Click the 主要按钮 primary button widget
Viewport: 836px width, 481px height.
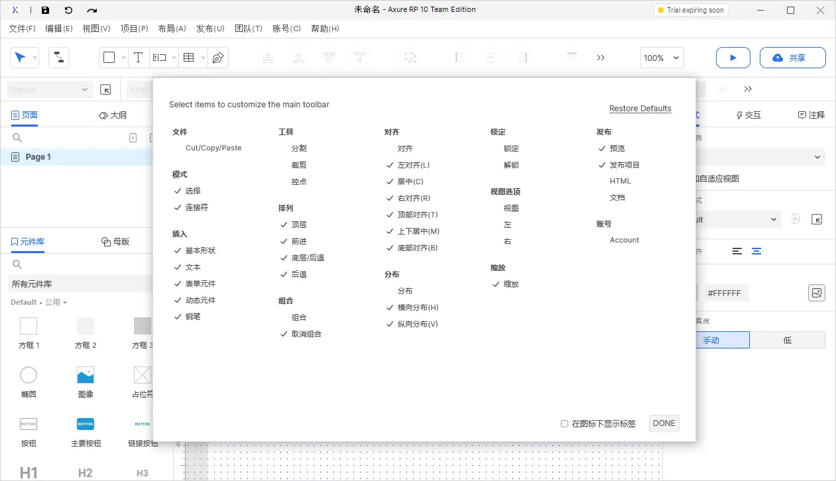(86, 424)
